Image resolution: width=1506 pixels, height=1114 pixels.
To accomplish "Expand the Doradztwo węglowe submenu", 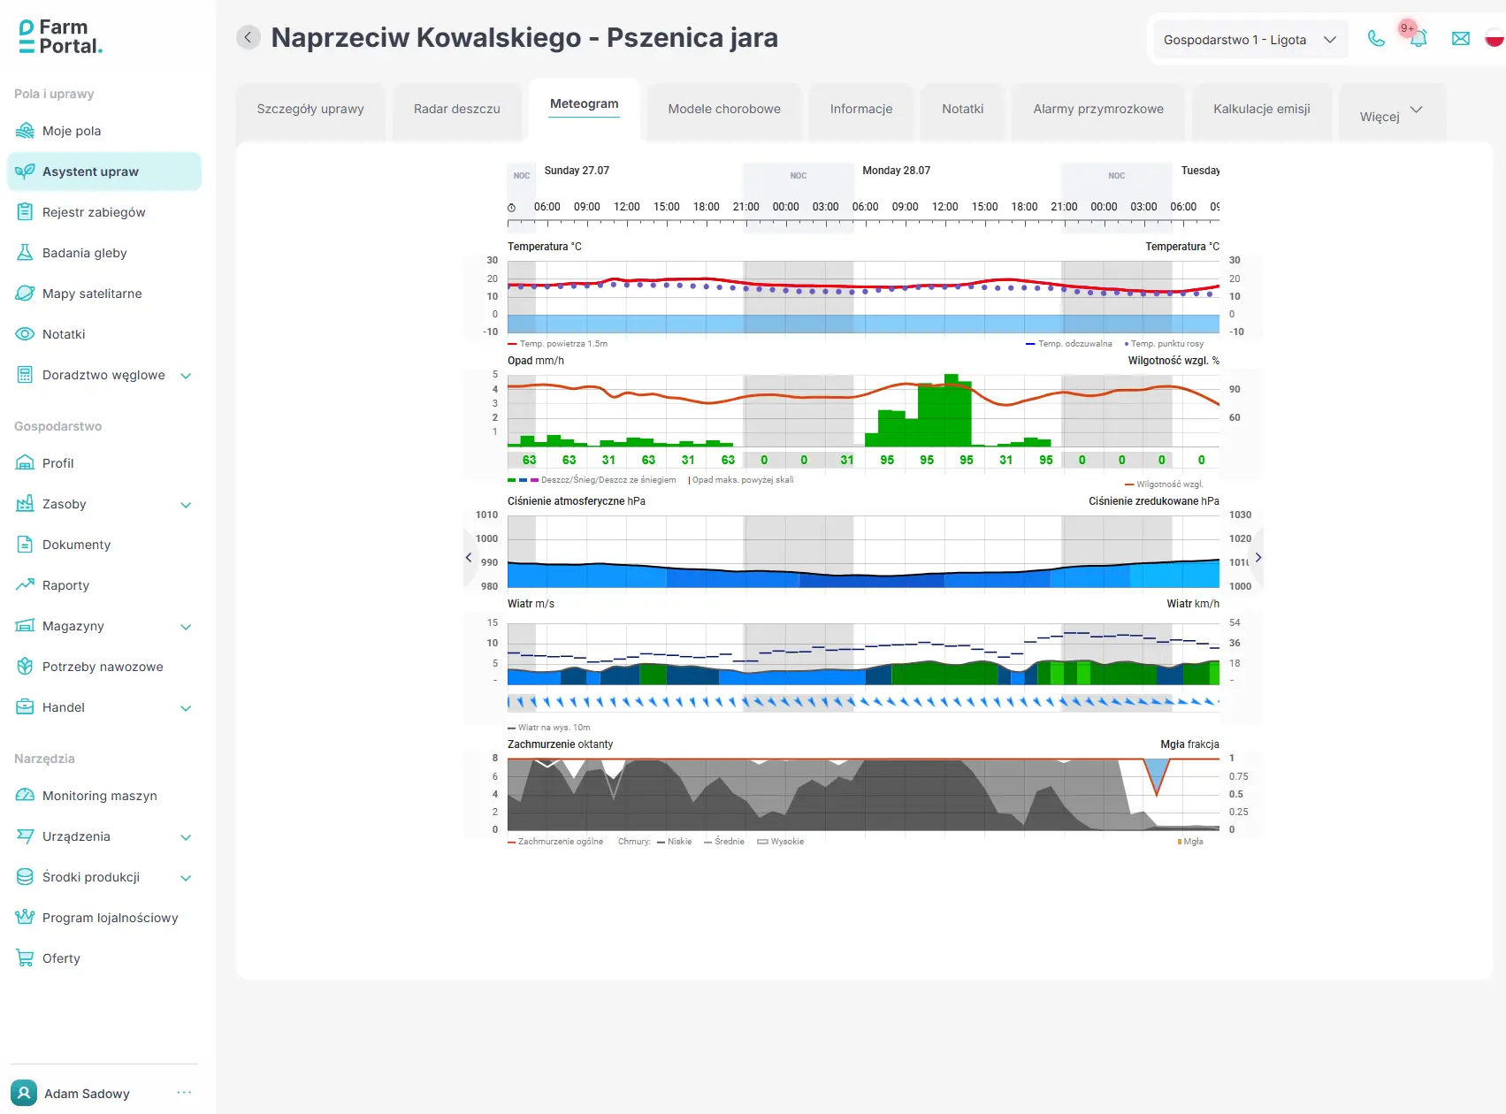I will [x=186, y=376].
